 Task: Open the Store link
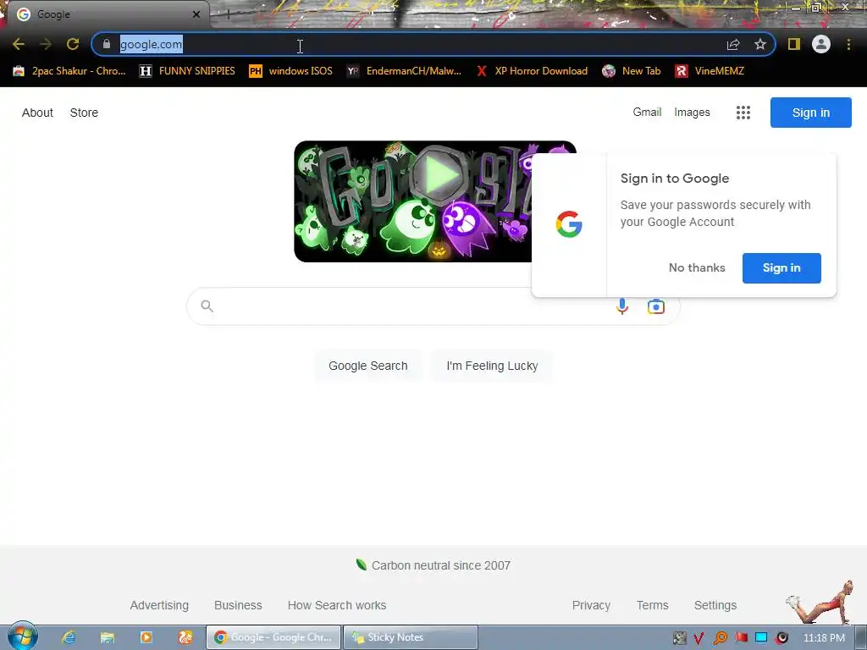[x=84, y=113]
